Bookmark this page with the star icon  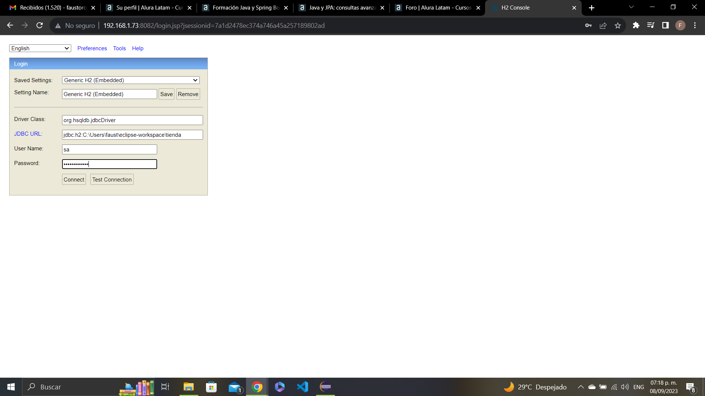point(618,25)
